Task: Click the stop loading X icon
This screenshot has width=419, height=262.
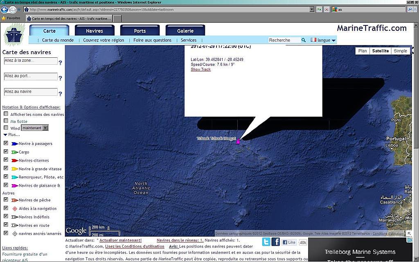Action: pos(327,9)
